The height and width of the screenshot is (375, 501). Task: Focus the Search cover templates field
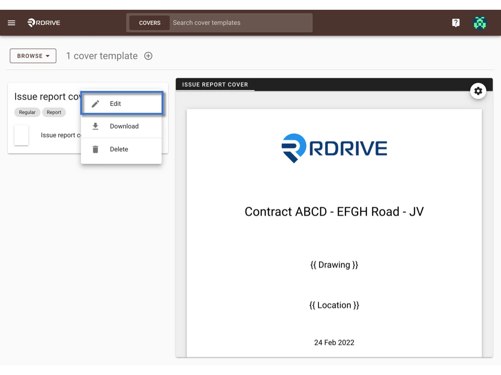[241, 23]
